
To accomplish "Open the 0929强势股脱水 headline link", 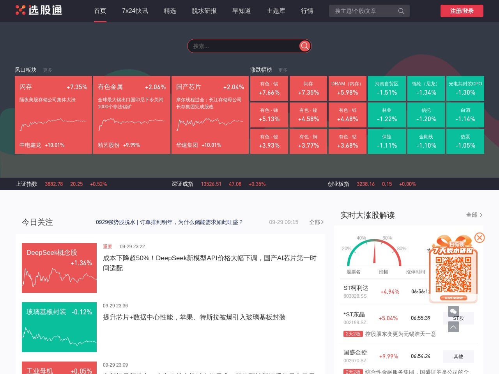I will pyautogui.click(x=170, y=222).
